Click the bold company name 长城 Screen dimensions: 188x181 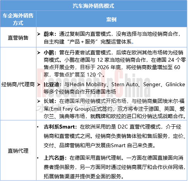pyautogui.click(x=49, y=101)
